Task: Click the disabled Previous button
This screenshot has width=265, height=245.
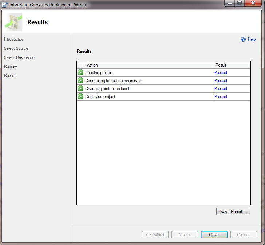Action: [155, 235]
